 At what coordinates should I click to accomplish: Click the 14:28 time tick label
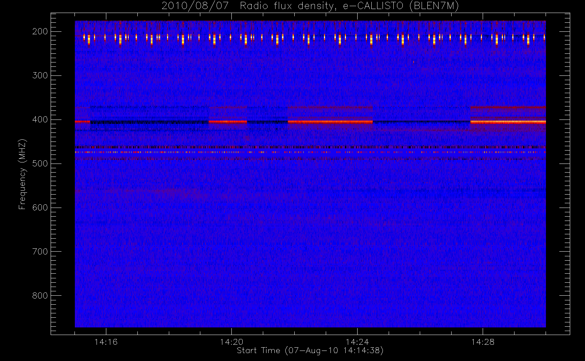pyautogui.click(x=483, y=342)
